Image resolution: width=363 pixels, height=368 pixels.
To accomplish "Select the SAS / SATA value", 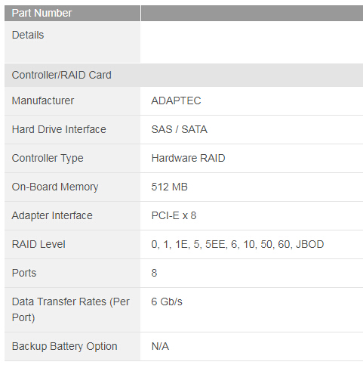I will 180,129.
